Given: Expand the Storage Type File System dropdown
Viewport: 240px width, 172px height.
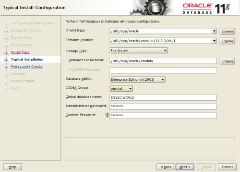Looking at the screenshot, I should pos(139,50).
